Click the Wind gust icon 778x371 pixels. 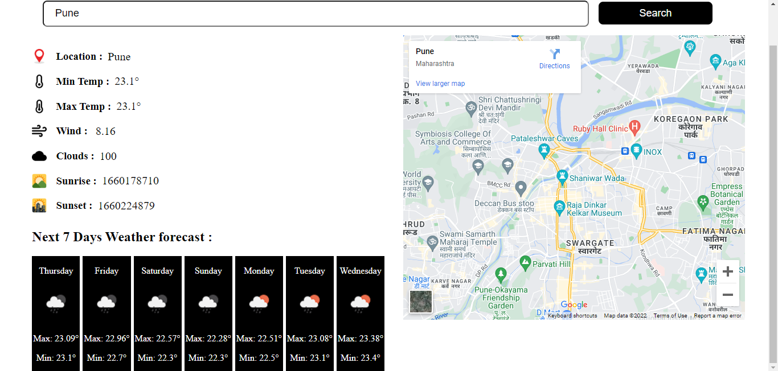pos(39,130)
